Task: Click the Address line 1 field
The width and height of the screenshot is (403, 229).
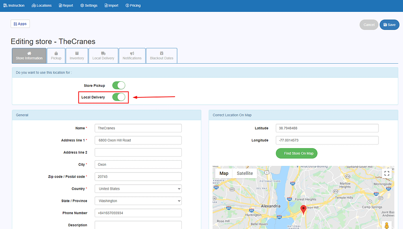Action: point(138,140)
